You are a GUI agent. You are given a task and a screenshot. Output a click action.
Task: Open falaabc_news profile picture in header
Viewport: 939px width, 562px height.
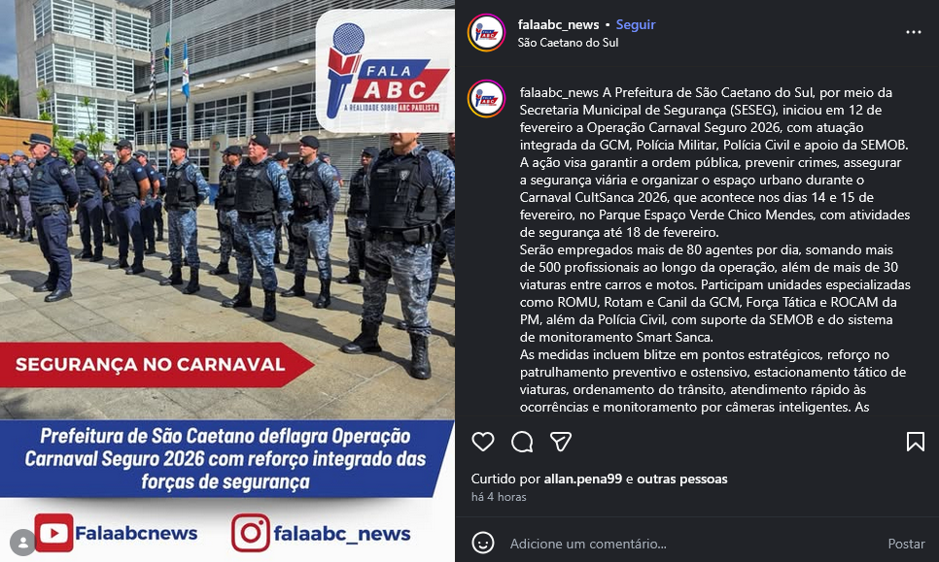click(x=486, y=33)
